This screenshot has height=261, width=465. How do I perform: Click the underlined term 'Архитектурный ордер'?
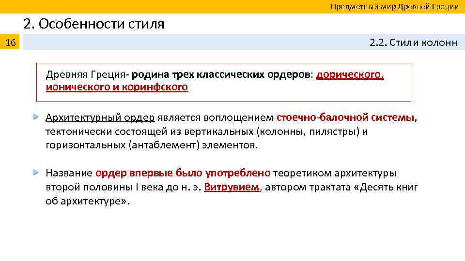tap(100, 117)
